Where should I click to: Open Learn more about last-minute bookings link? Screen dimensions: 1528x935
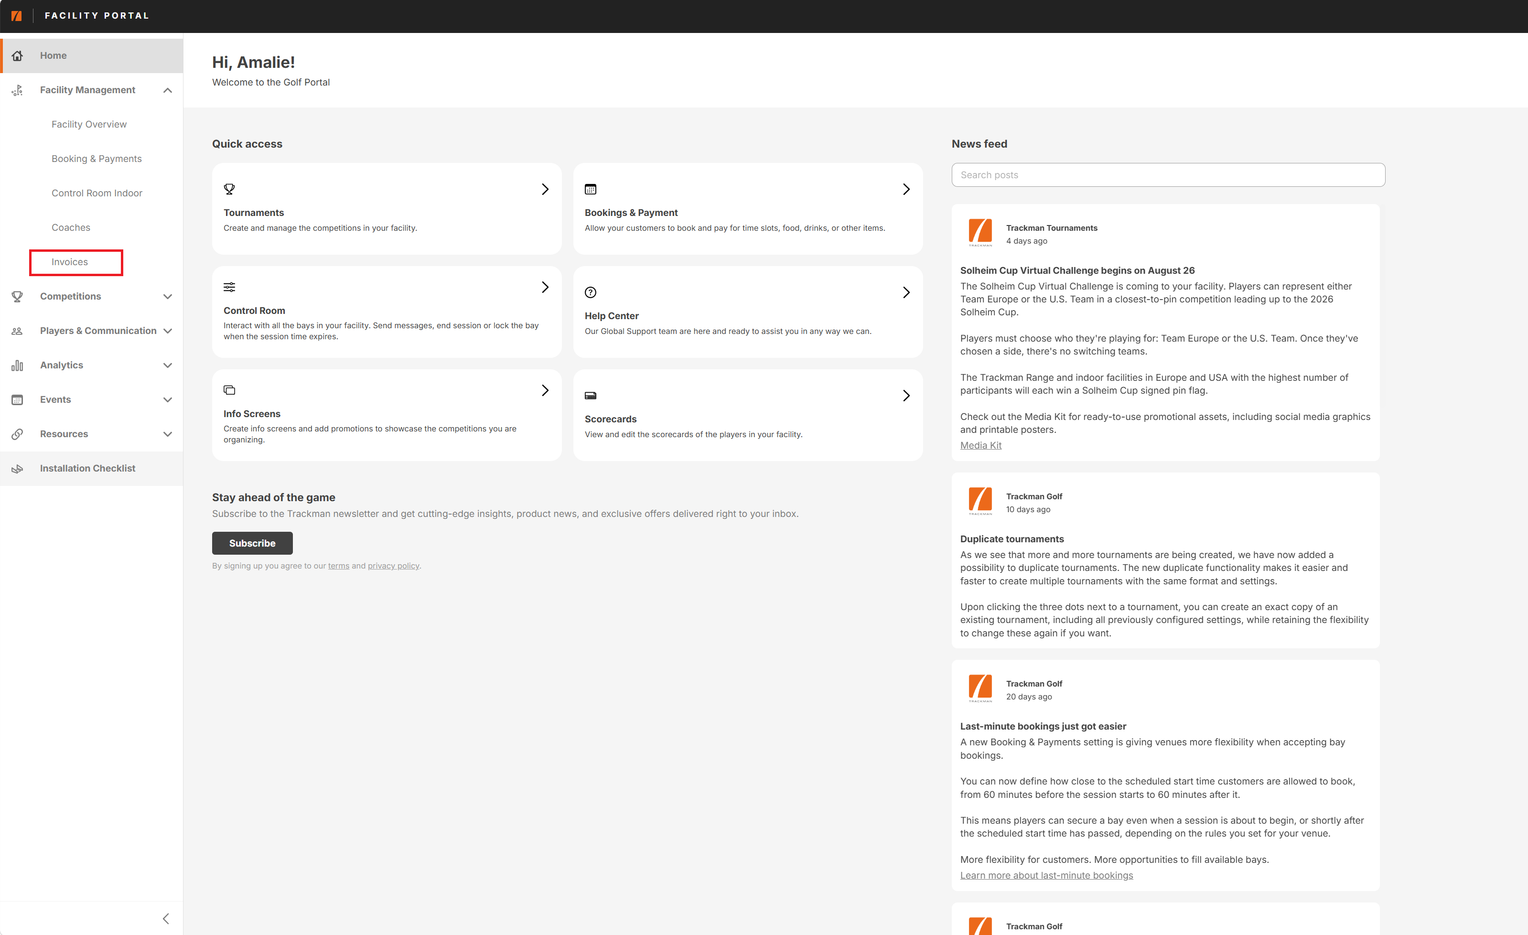click(1046, 875)
